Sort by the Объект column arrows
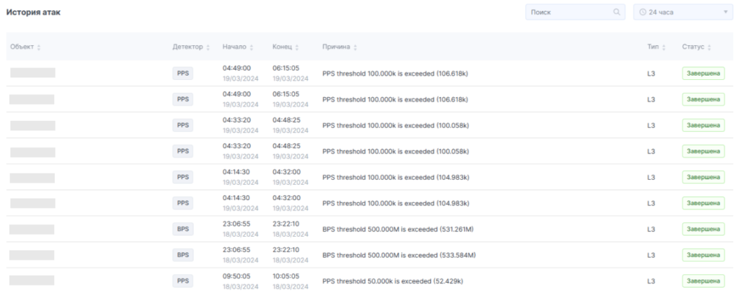This screenshot has height=300, width=738. tap(39, 47)
